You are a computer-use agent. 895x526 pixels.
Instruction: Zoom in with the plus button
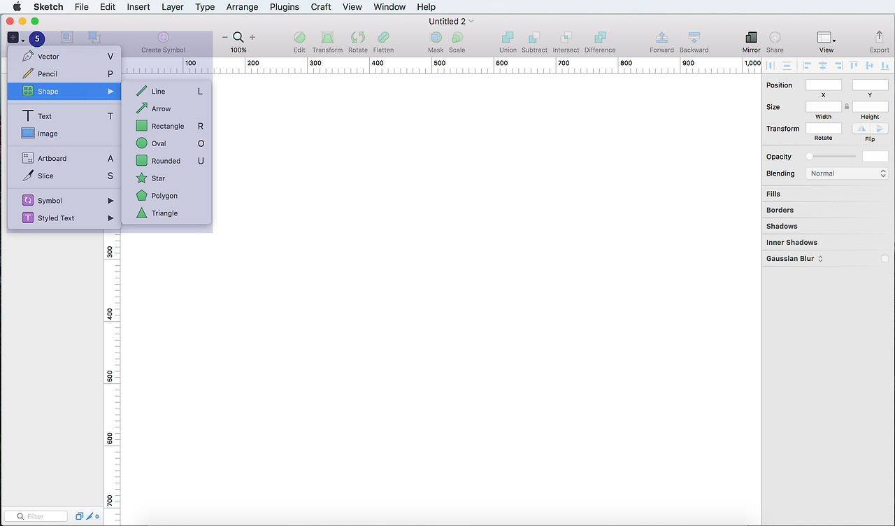click(x=252, y=38)
